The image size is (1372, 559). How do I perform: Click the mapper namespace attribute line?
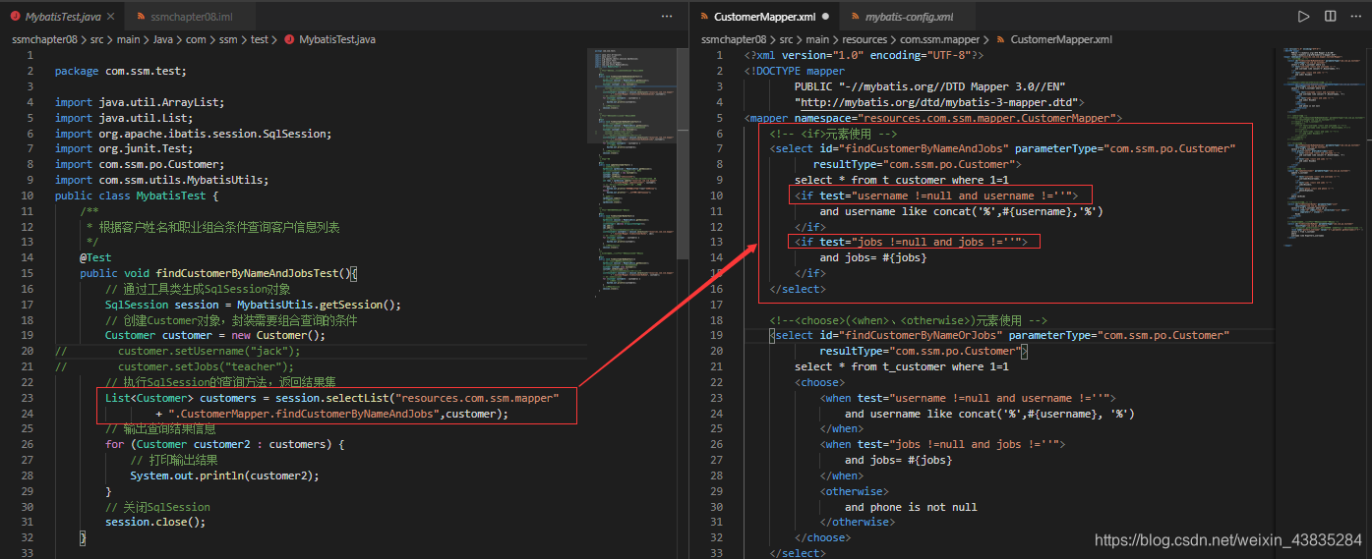(x=933, y=118)
